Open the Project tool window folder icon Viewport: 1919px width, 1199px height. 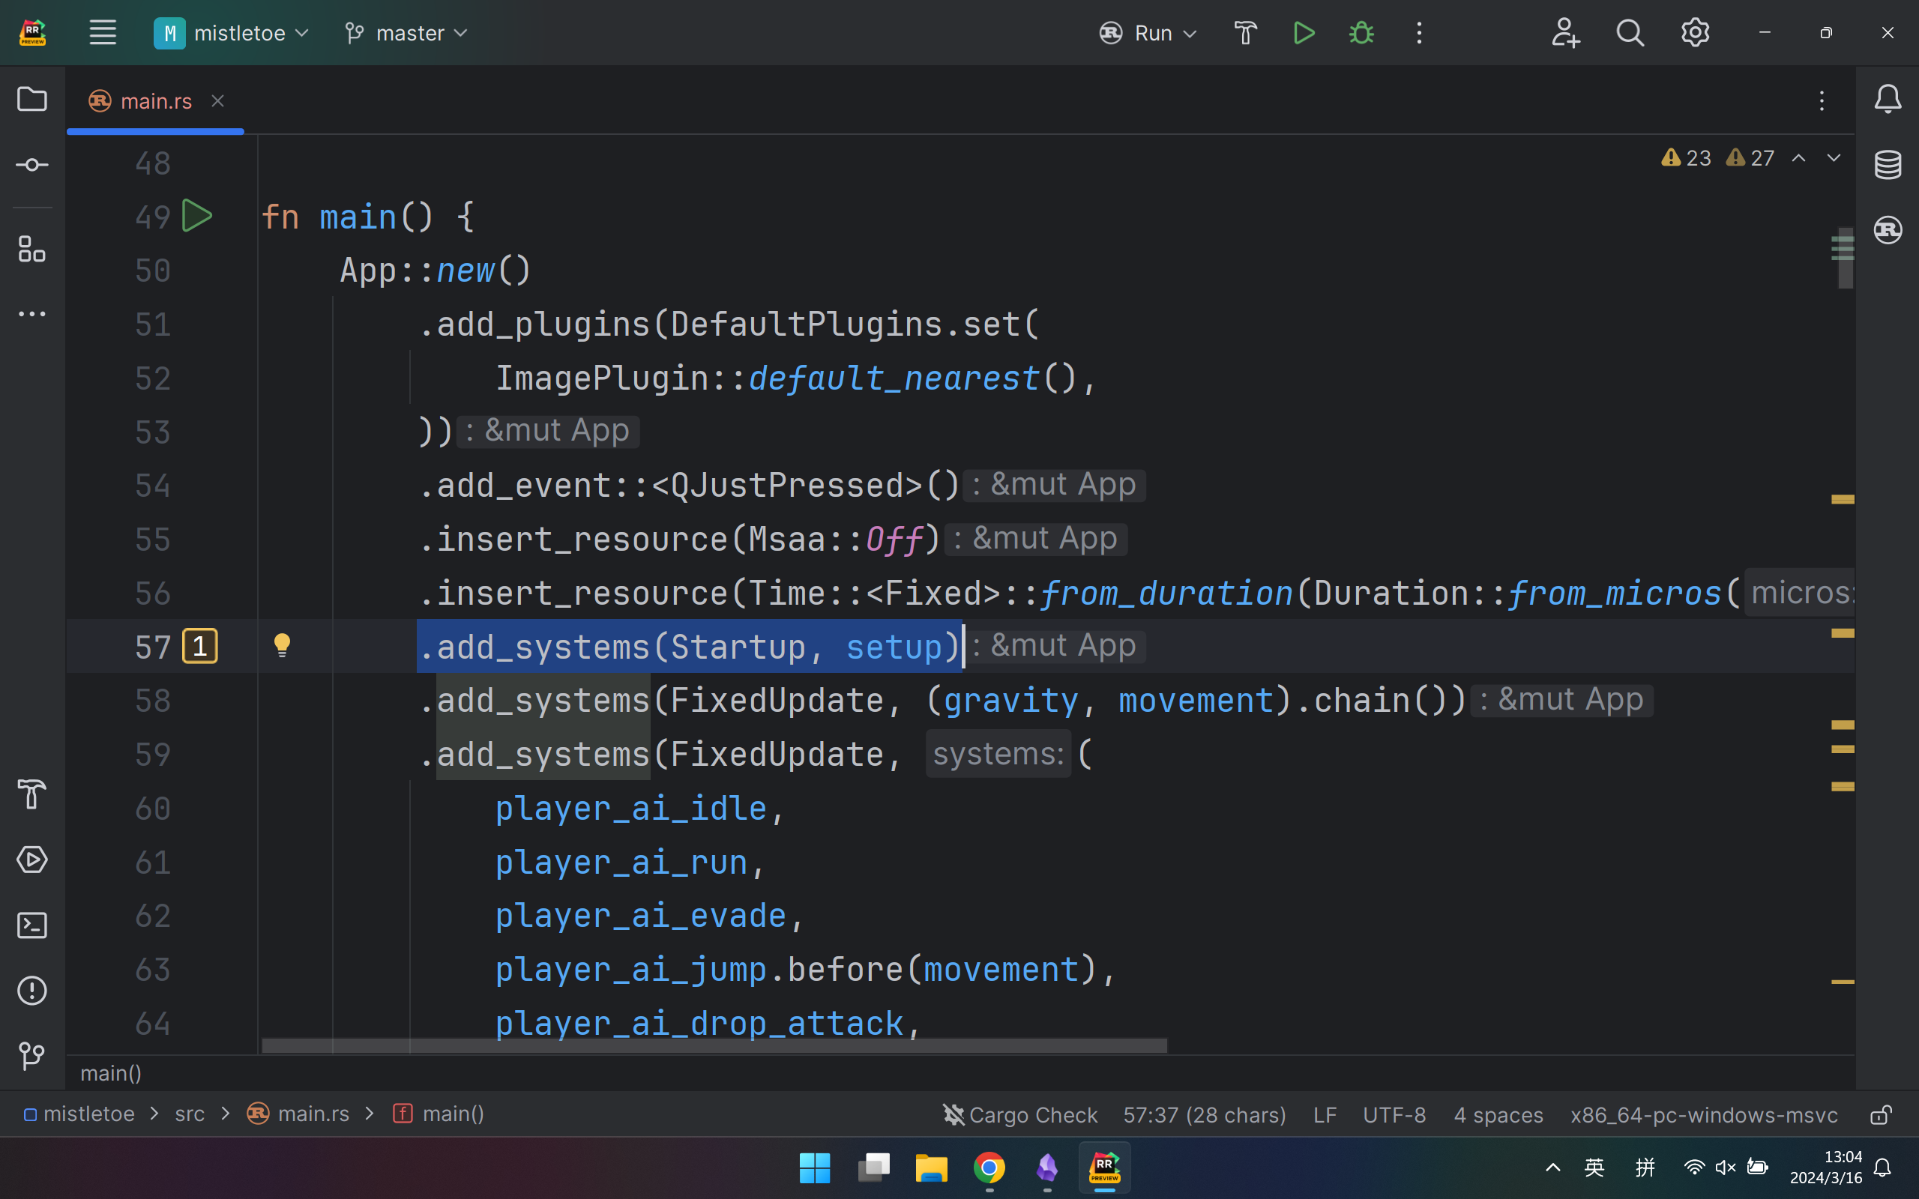pyautogui.click(x=31, y=99)
